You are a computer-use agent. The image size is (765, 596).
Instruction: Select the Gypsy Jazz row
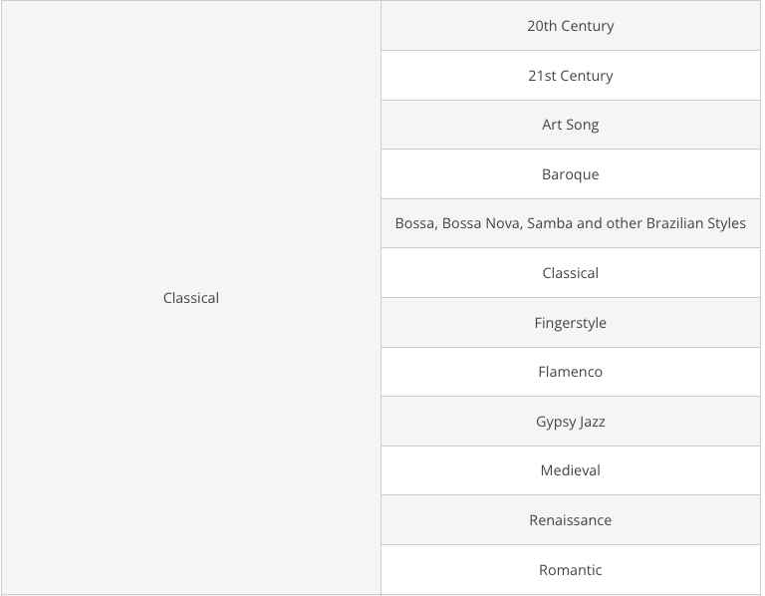570,422
